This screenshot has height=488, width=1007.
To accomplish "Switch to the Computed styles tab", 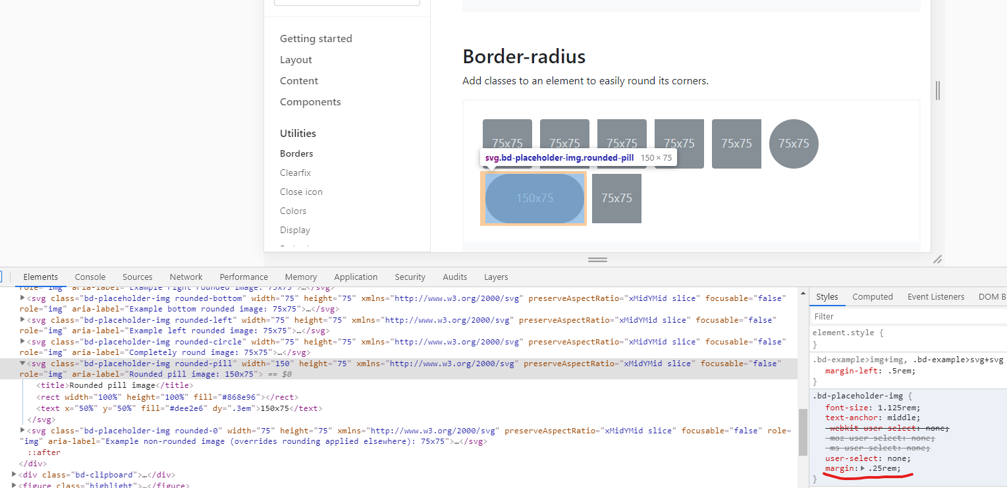I will pyautogui.click(x=872, y=296).
